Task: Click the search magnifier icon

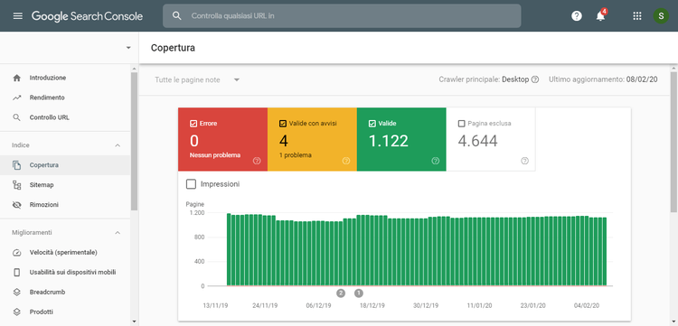Action: pyautogui.click(x=176, y=16)
